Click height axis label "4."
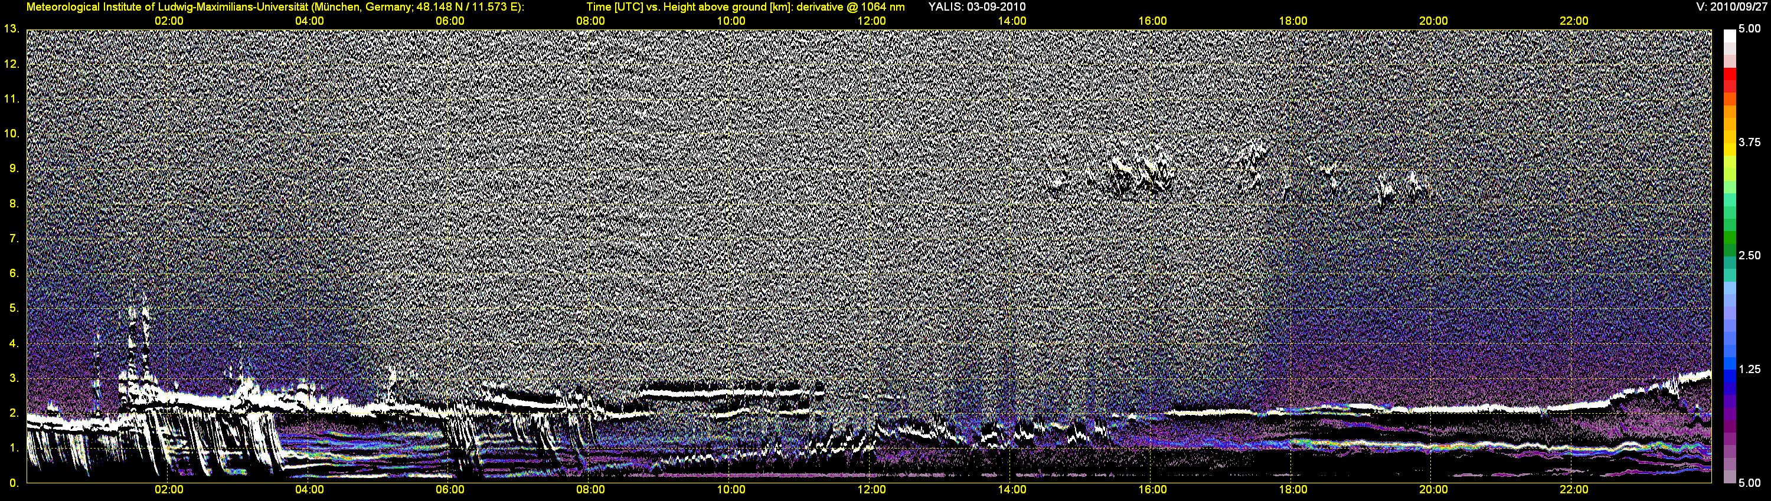The height and width of the screenshot is (501, 1771). pyautogui.click(x=14, y=343)
